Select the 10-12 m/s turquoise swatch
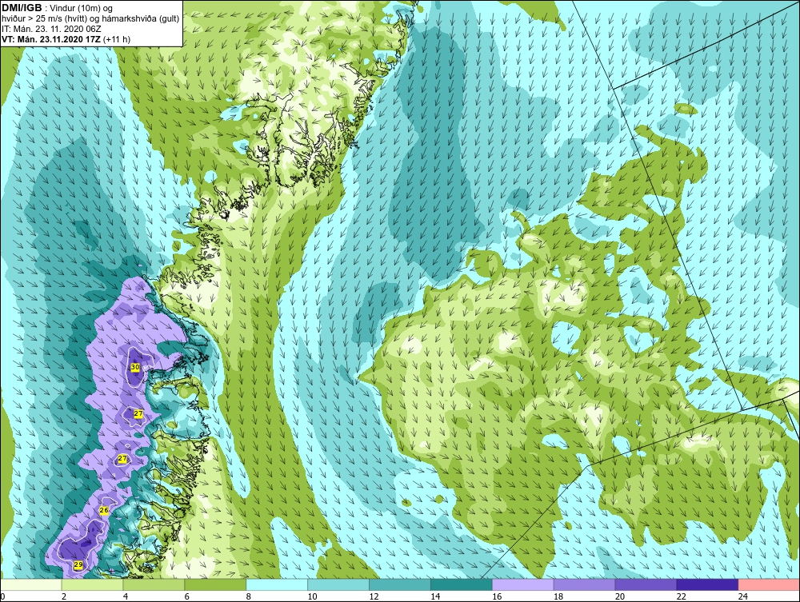The height and width of the screenshot is (602, 800). pos(338,584)
